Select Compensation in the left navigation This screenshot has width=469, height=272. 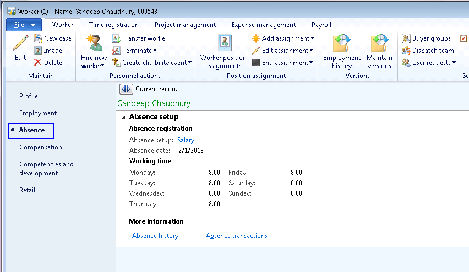click(x=41, y=147)
